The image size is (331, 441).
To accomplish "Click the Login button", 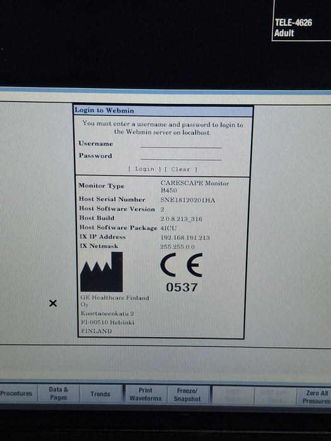I will [144, 169].
